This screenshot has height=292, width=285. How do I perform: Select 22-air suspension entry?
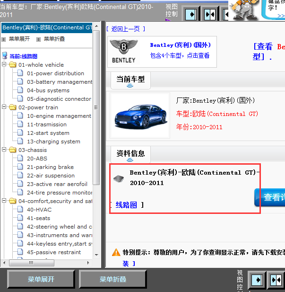pos(51,176)
